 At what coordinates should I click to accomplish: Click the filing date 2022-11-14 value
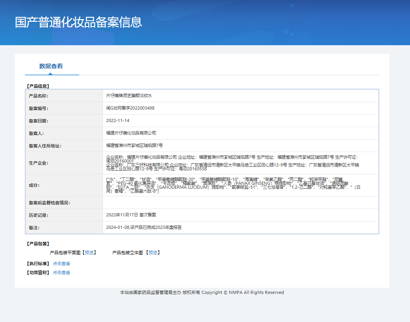[x=118, y=121]
